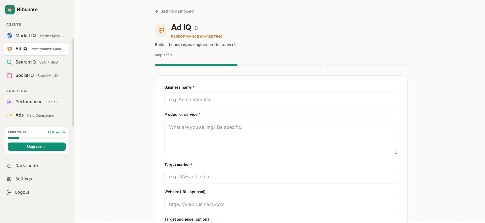
Task: Click the Nibunam owl logo icon
Action: pos(10,10)
